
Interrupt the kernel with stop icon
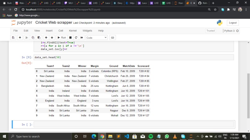70,38
